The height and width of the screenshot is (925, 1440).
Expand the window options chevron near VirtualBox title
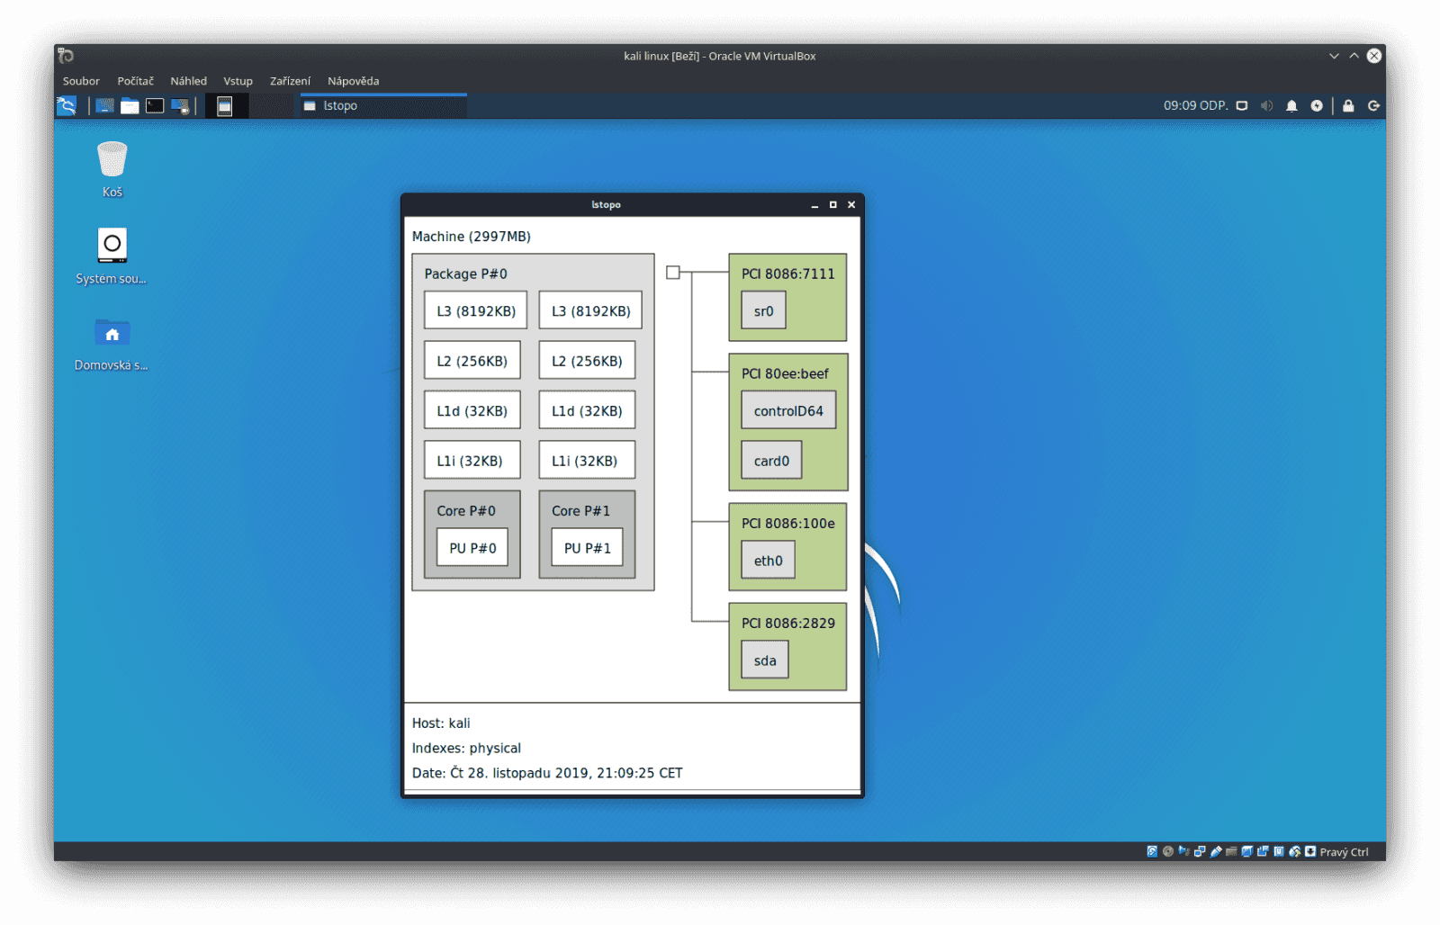[1332, 56]
